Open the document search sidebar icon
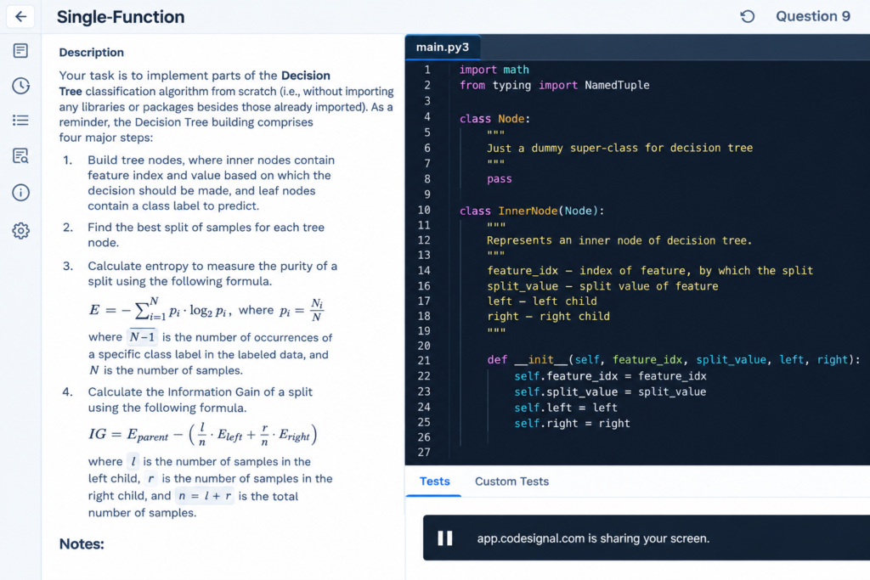Viewport: 870px width, 580px height. 20,156
